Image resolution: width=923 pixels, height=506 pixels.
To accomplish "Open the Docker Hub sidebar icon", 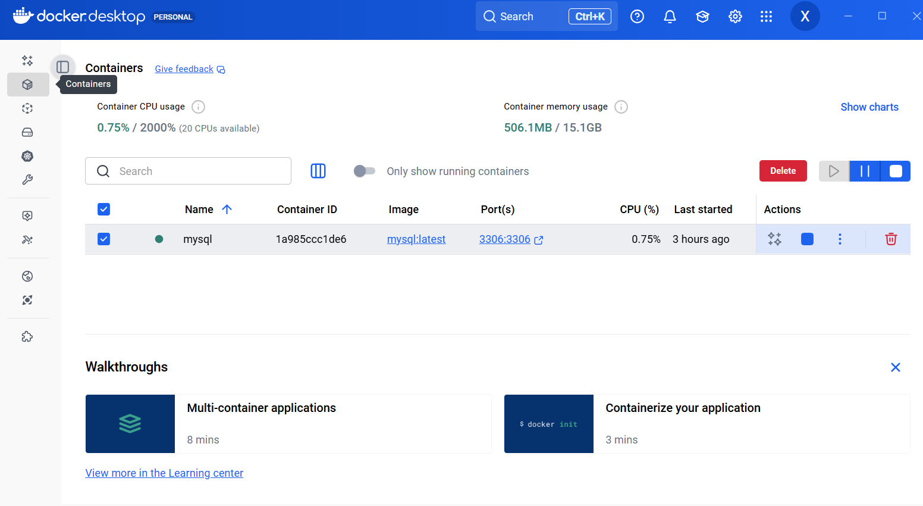I will coord(27,276).
